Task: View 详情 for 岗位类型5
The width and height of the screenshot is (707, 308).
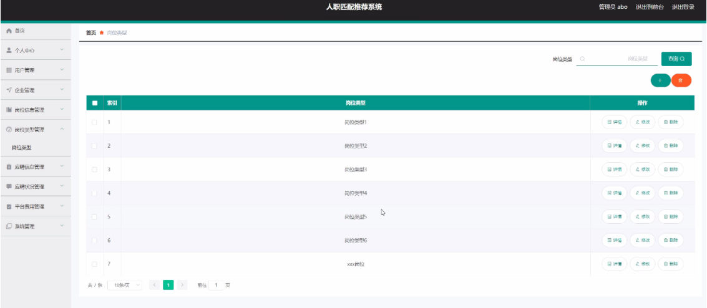Action: [x=614, y=216]
